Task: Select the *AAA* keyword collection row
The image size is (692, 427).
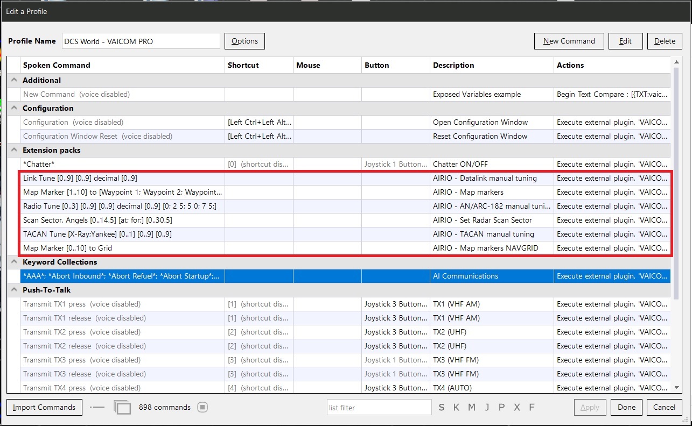Action: click(345, 276)
